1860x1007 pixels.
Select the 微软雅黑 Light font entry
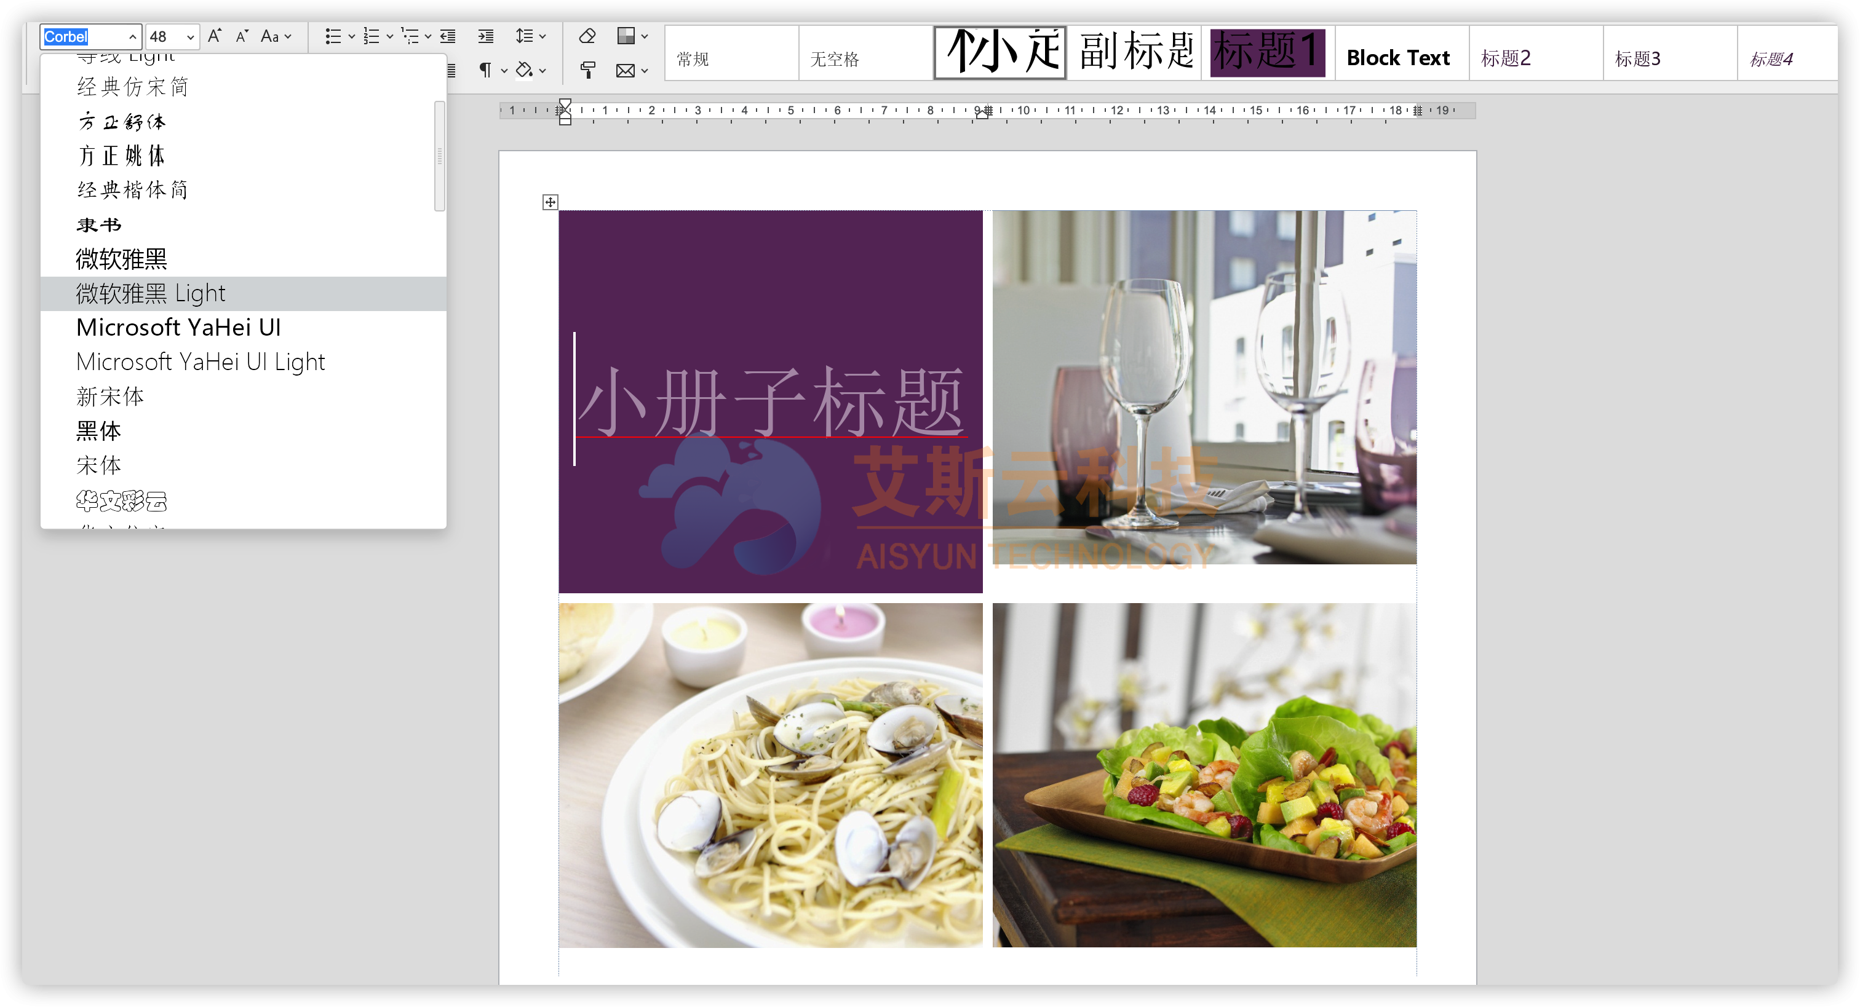coord(151,294)
